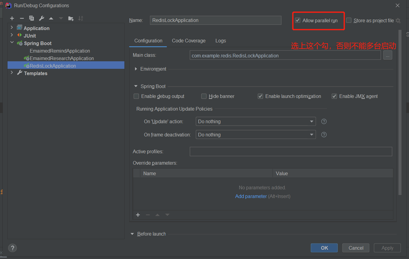Image resolution: width=409 pixels, height=259 pixels.
Task: Close the Run/Debug Configurations dialog
Action: 398,5
